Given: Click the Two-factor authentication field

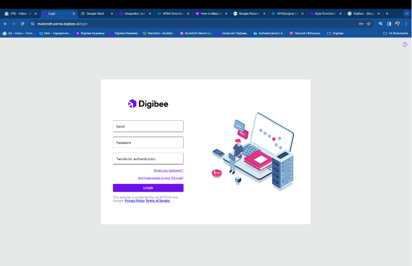Looking at the screenshot, I should click(148, 159).
